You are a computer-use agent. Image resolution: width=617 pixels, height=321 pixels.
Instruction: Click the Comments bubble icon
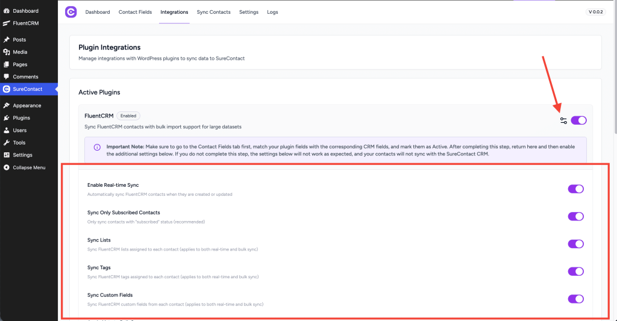click(7, 77)
